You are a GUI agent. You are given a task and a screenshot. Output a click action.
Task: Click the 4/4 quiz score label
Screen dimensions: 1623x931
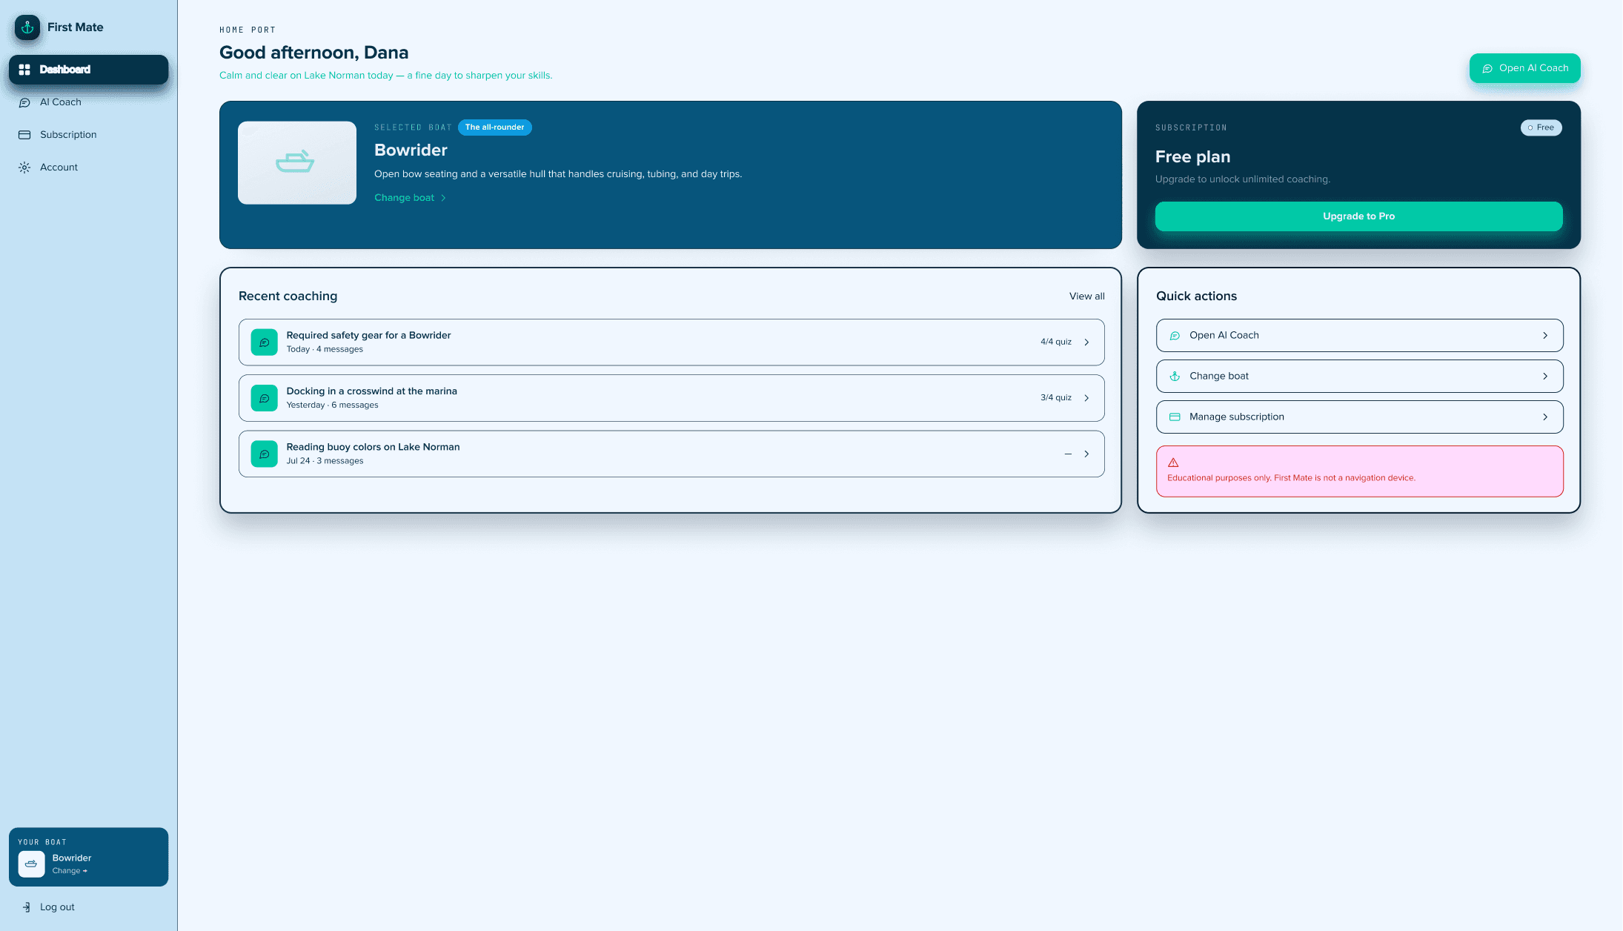pos(1055,342)
